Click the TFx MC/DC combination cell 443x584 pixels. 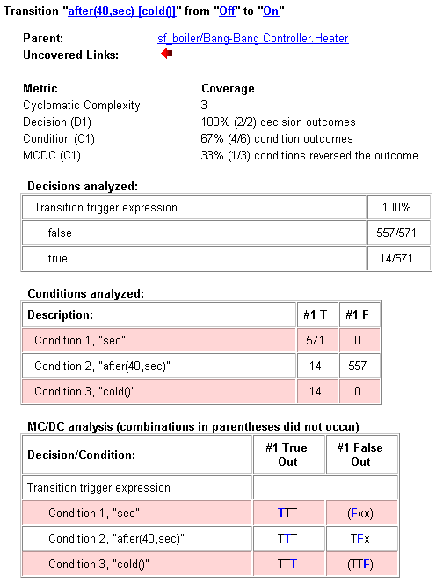pos(361,538)
